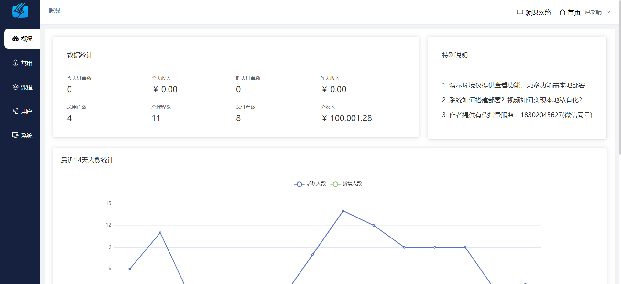
Task: Click the chart peak point at 14
Action: click(343, 211)
